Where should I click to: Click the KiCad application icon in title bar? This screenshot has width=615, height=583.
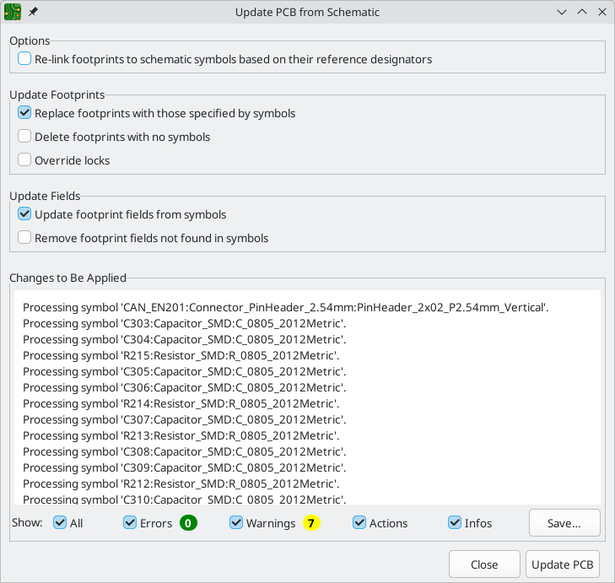click(x=13, y=13)
